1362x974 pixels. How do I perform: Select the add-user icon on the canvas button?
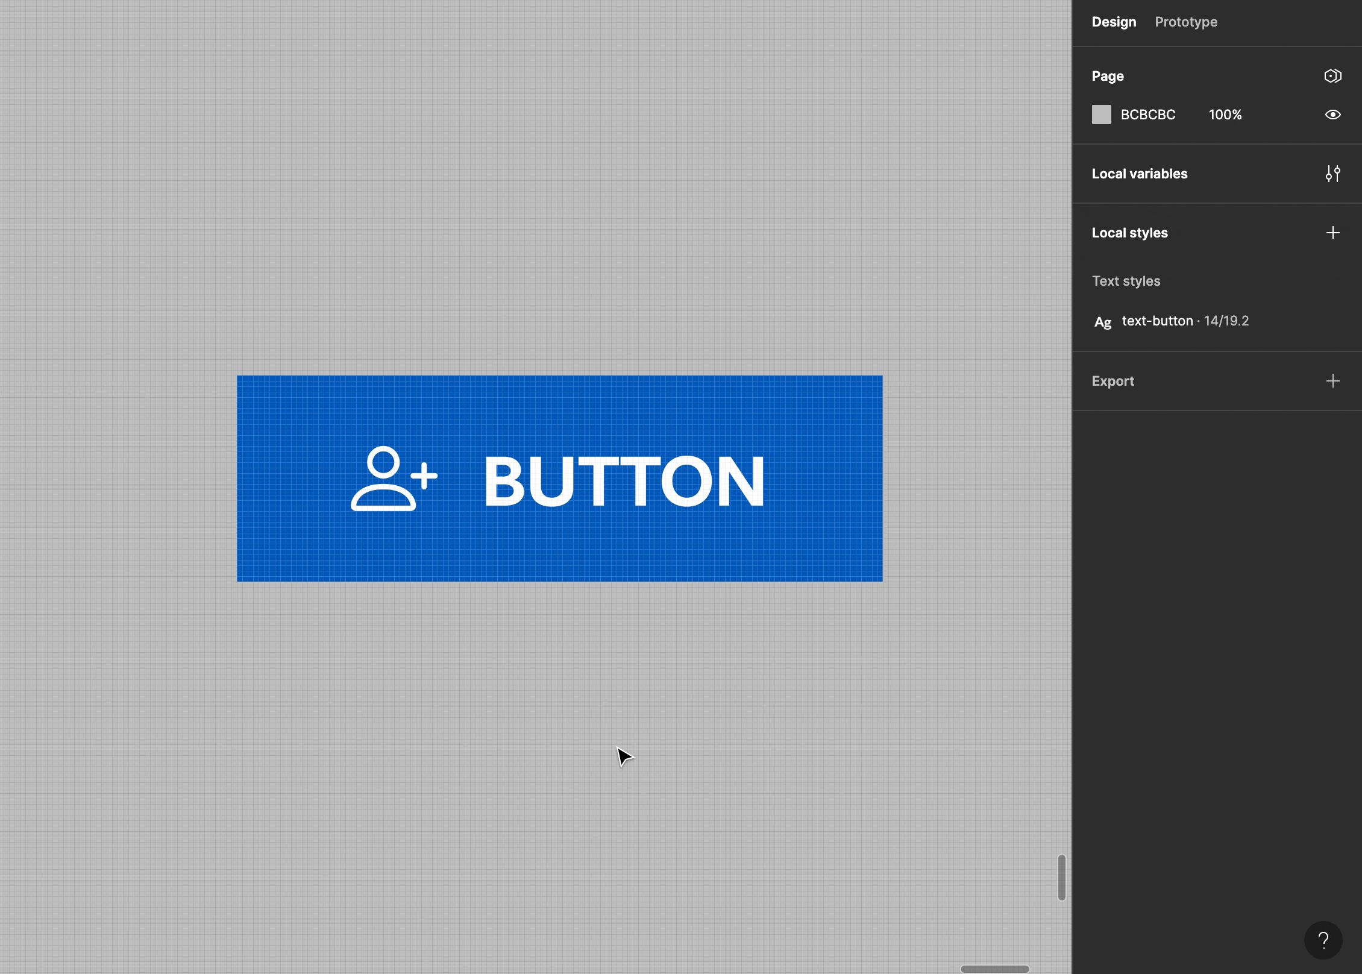(394, 479)
